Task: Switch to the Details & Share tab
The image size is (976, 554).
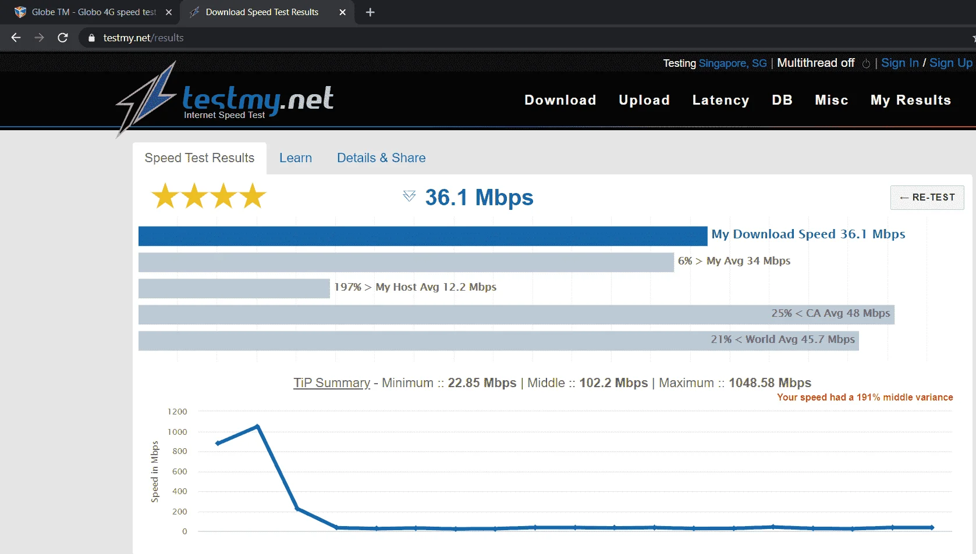Action: 381,158
